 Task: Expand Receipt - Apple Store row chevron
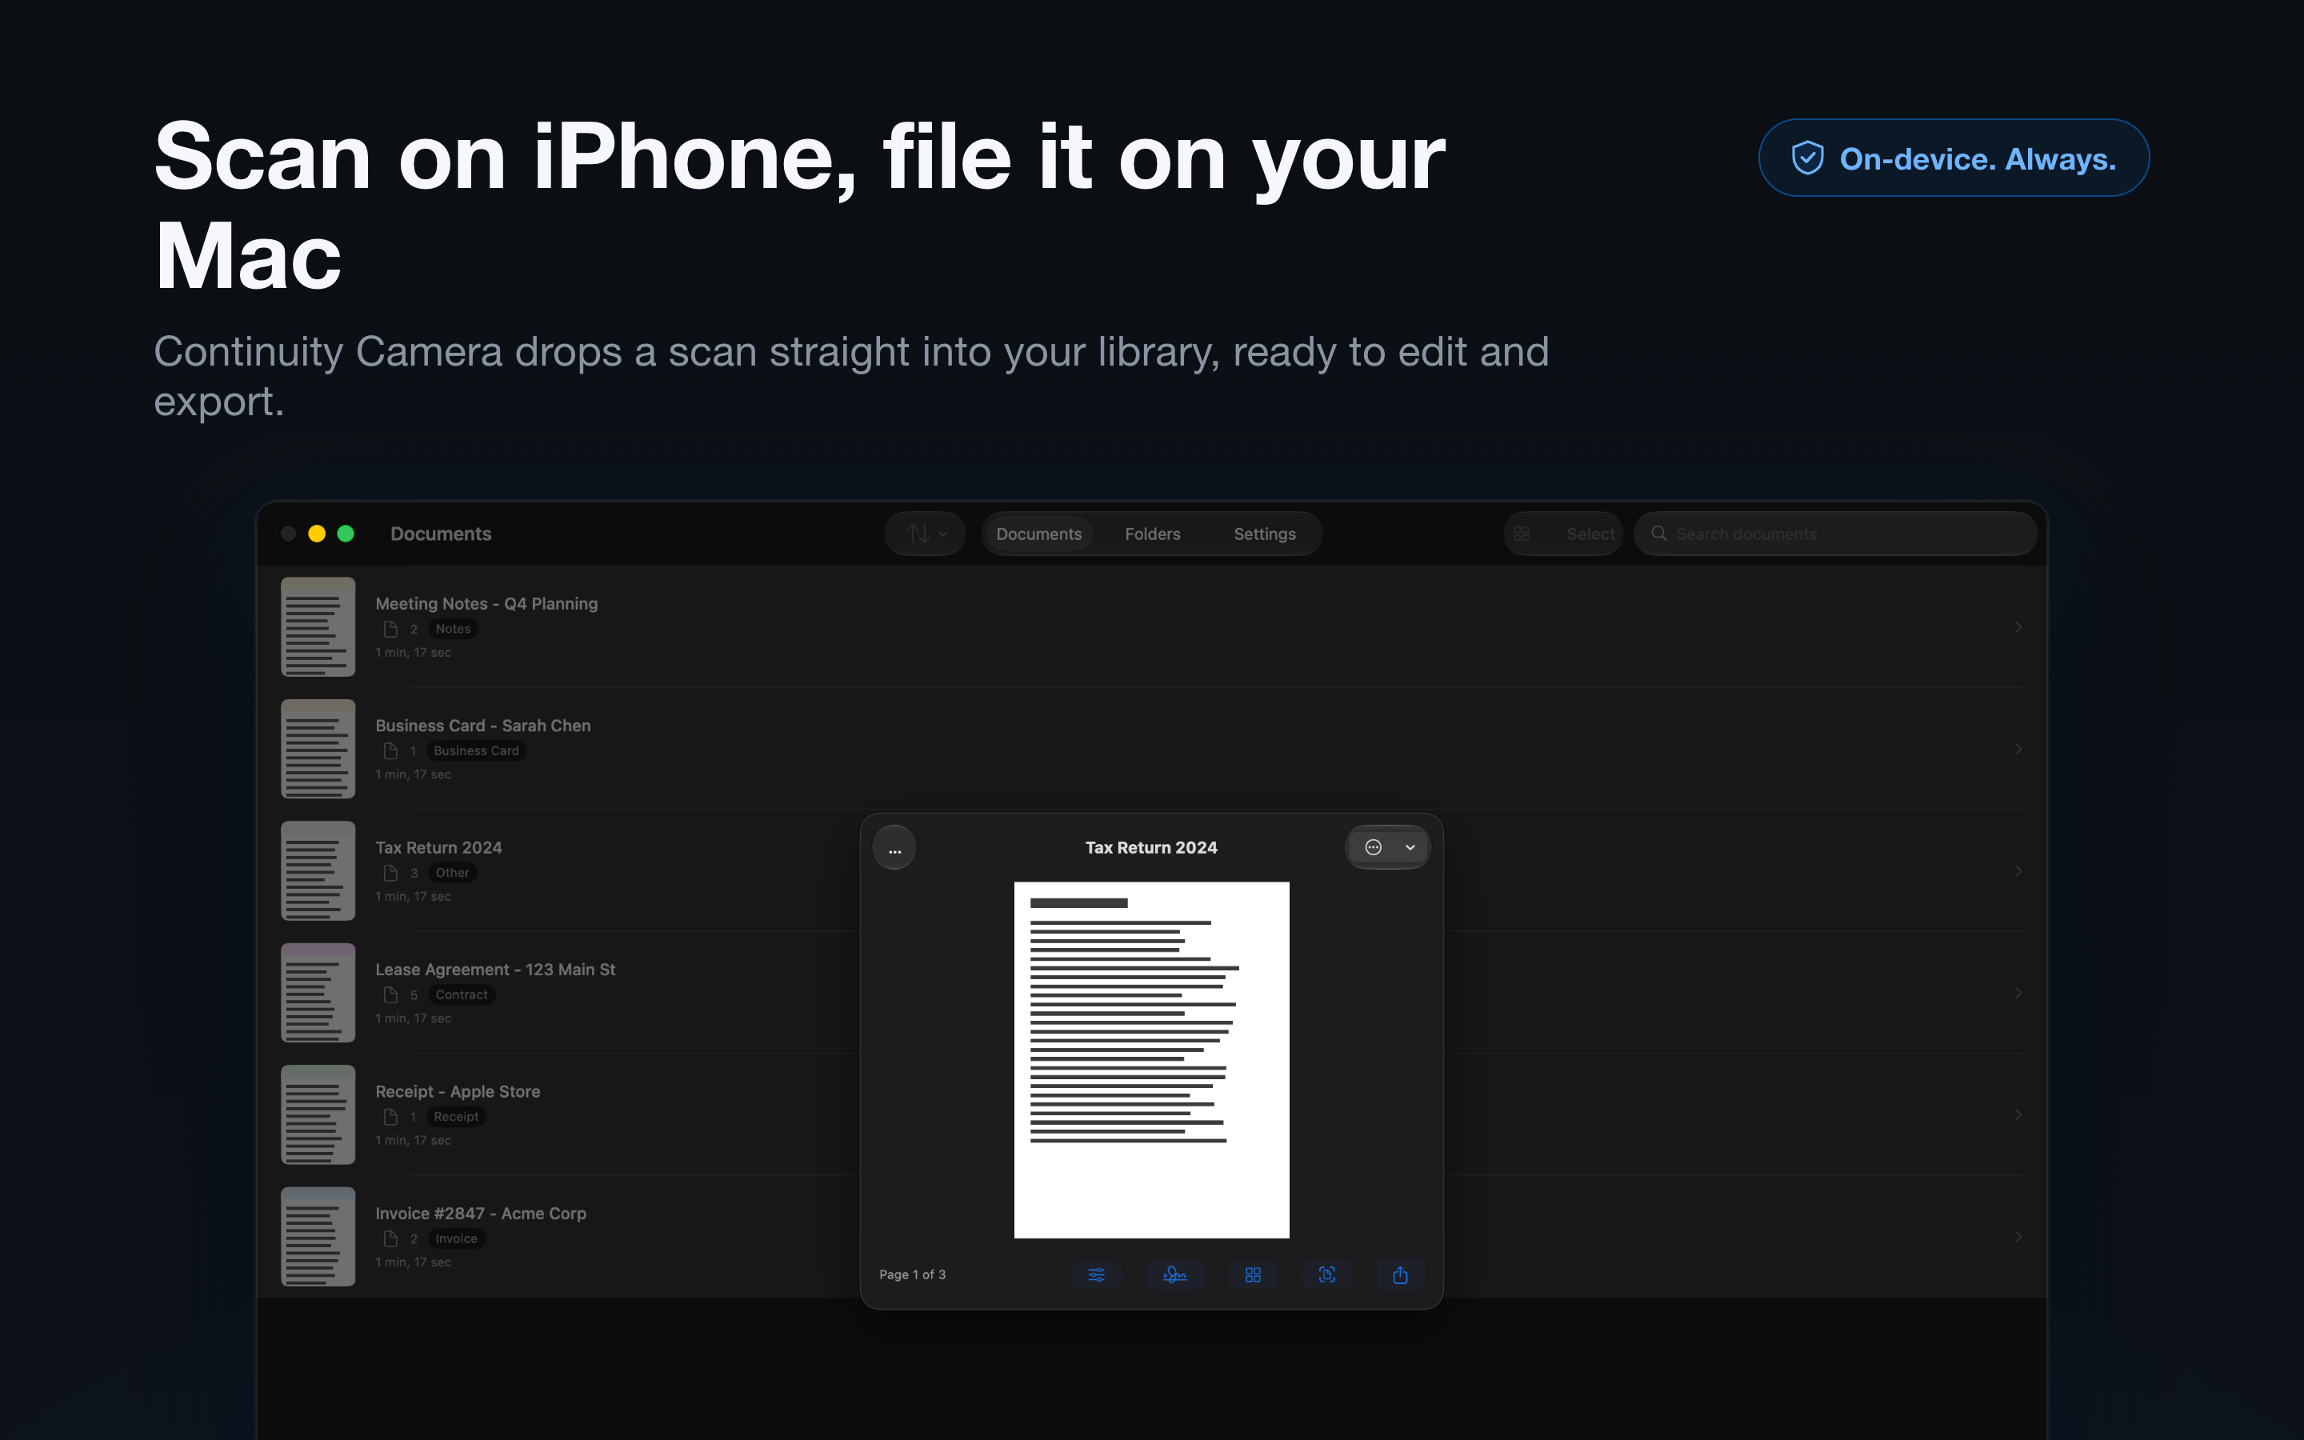point(2018,1114)
